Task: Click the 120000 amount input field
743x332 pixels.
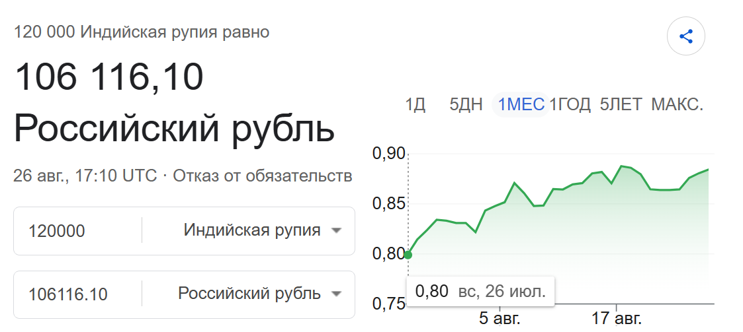Action: coord(77,231)
